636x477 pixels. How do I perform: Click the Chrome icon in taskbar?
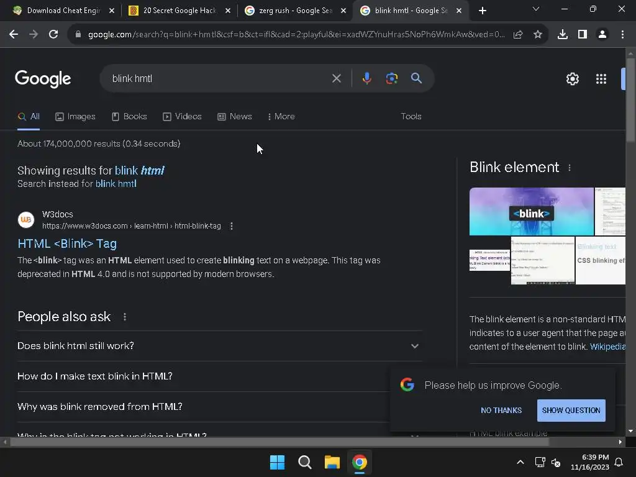click(360, 462)
